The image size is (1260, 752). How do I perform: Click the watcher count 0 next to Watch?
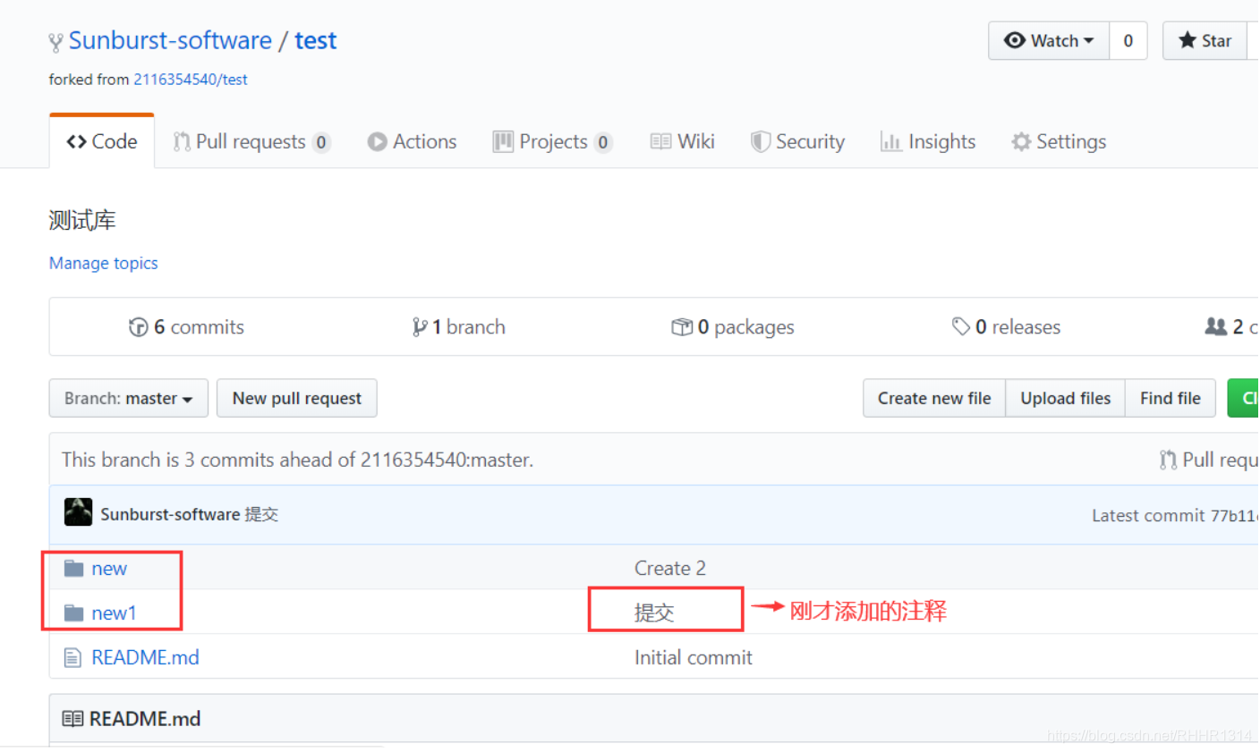click(x=1128, y=40)
